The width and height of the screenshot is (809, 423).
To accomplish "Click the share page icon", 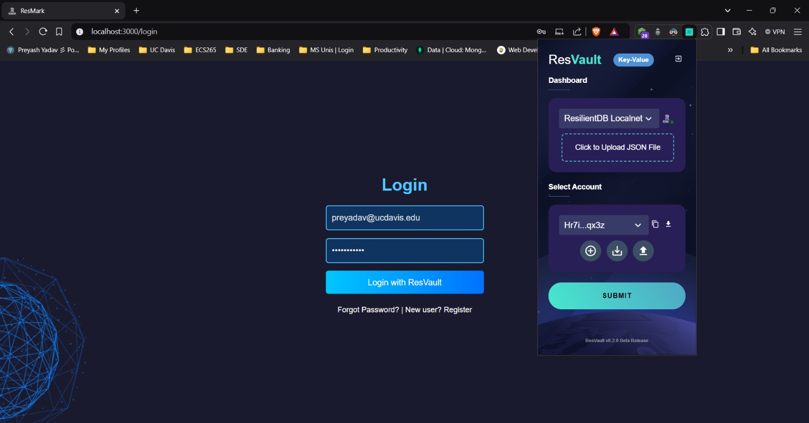I will [577, 31].
